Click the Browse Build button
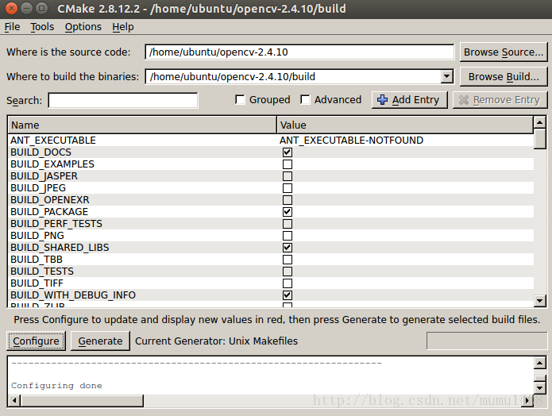This screenshot has height=416, width=552. [x=504, y=77]
